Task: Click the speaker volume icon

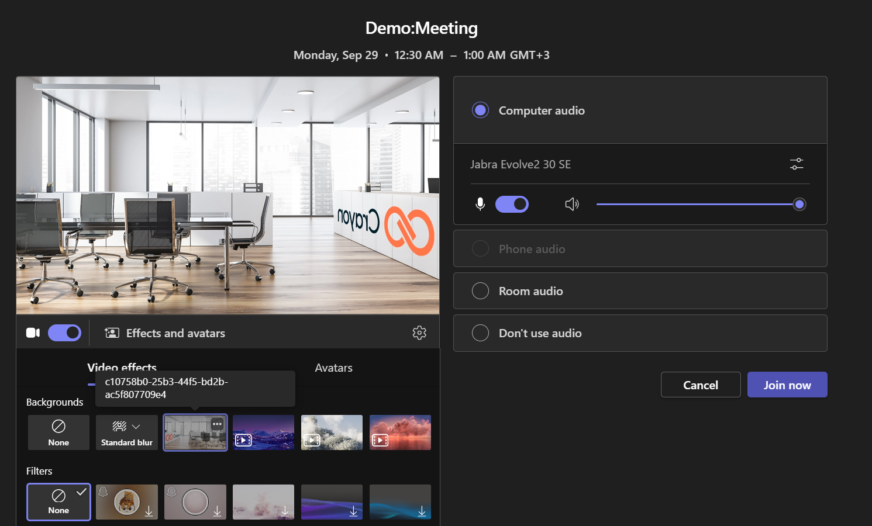Action: coord(571,204)
